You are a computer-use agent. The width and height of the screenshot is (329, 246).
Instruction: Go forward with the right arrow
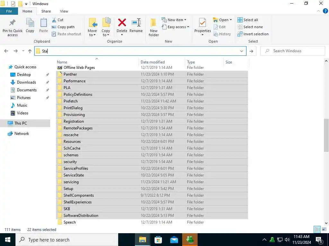(16, 51)
